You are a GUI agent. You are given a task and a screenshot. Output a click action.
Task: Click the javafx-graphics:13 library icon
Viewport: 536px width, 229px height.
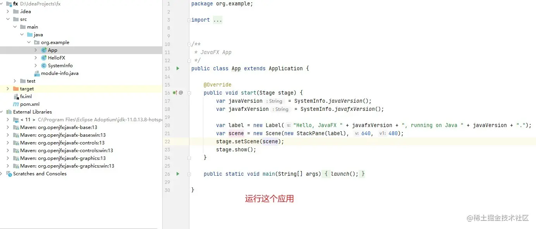click(x=16, y=158)
